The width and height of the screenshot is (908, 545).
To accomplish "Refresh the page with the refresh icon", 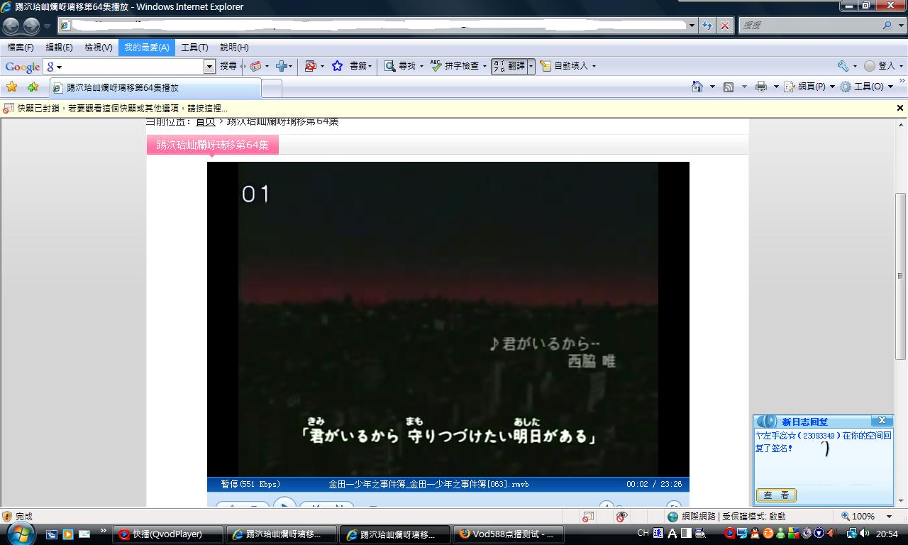I will click(707, 26).
